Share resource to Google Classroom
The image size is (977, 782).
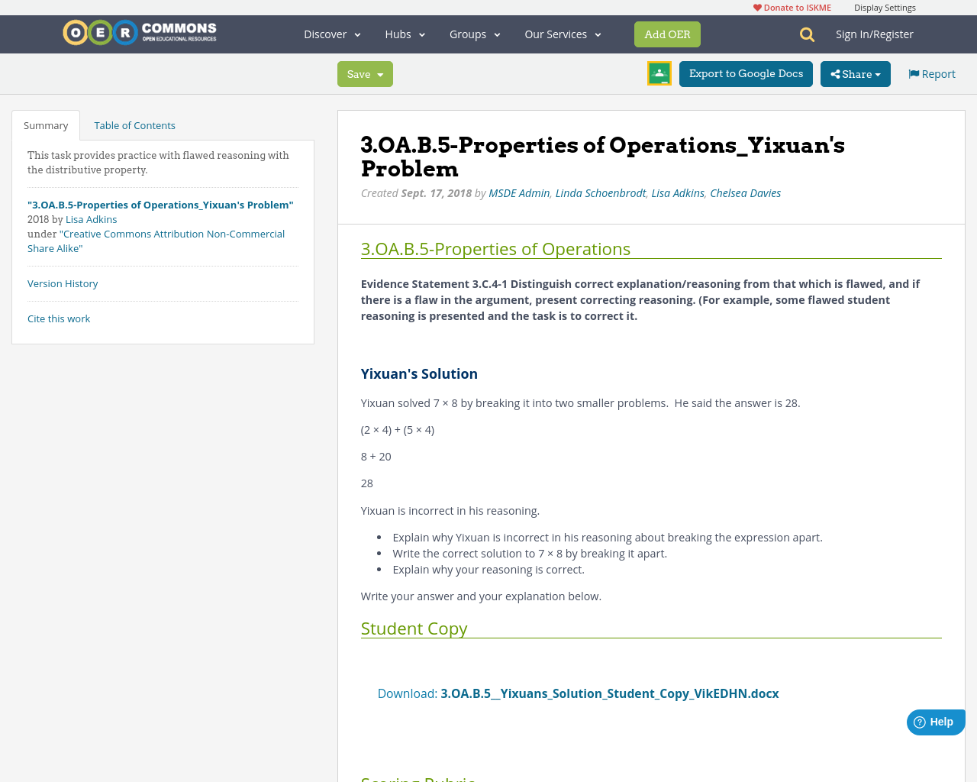coord(659,73)
